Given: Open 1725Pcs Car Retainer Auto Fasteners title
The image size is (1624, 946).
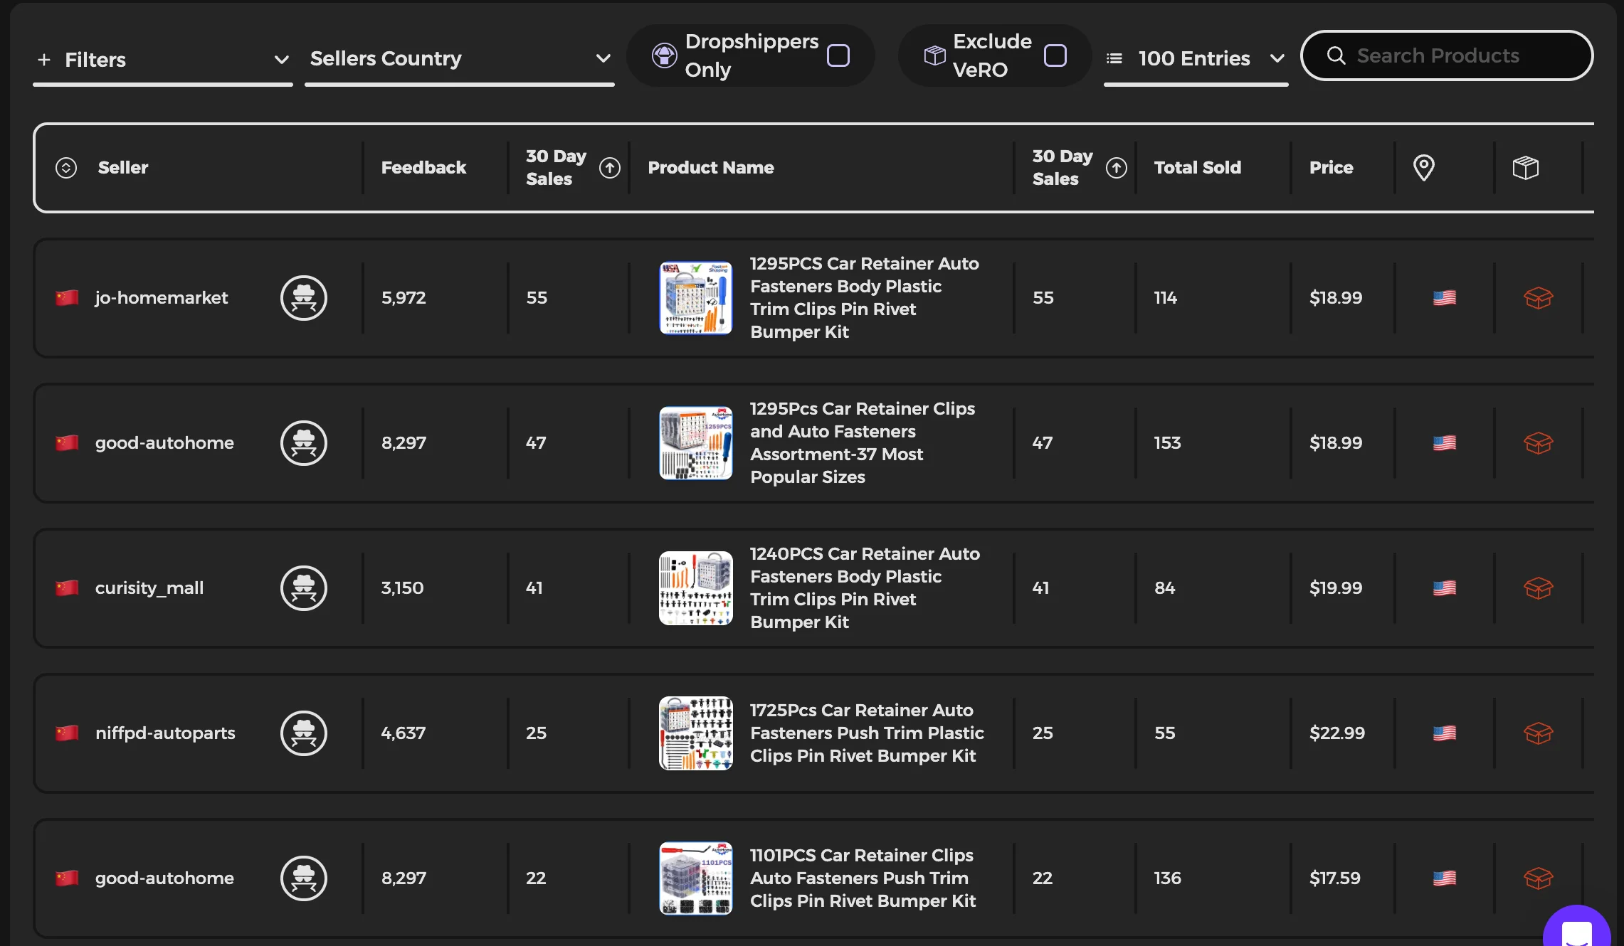Looking at the screenshot, I should pos(867,733).
